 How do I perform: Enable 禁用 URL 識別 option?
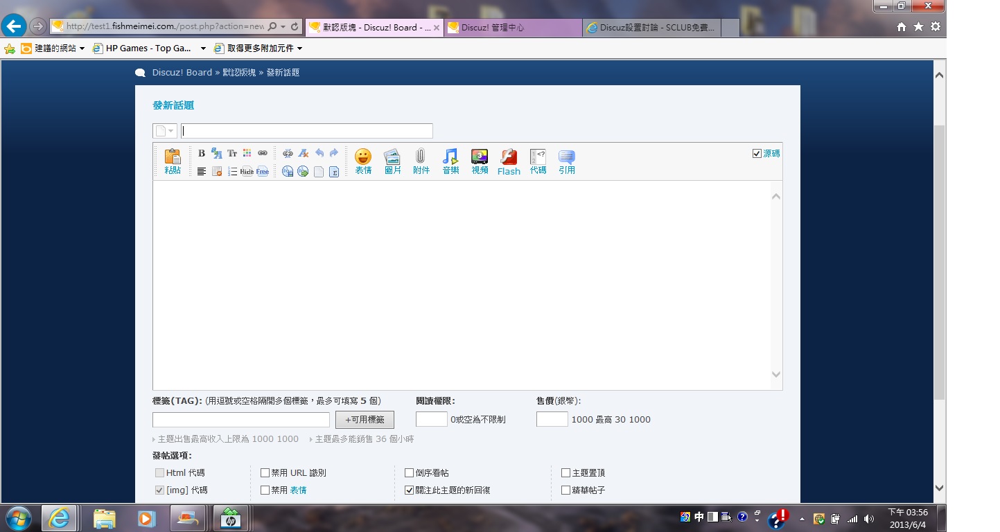coord(265,473)
